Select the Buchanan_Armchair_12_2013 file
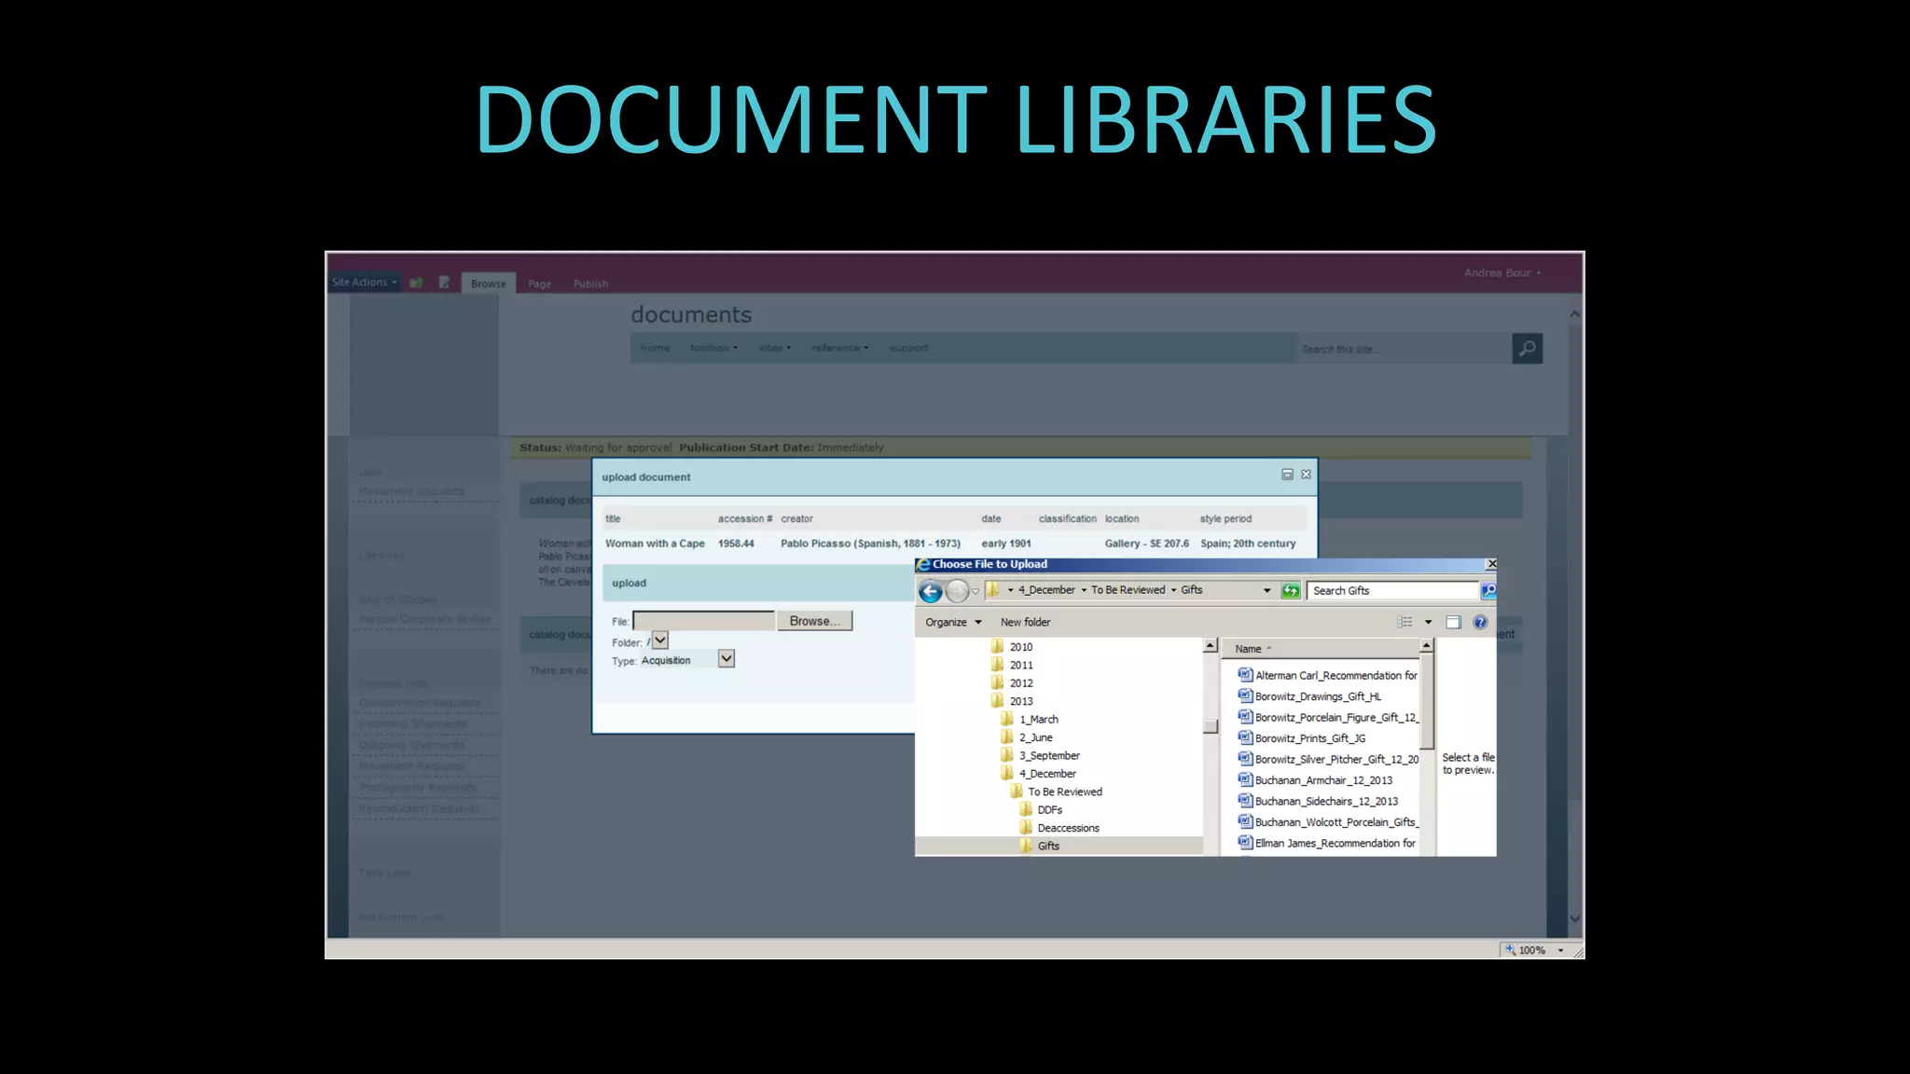This screenshot has height=1074, width=1910. click(1322, 780)
